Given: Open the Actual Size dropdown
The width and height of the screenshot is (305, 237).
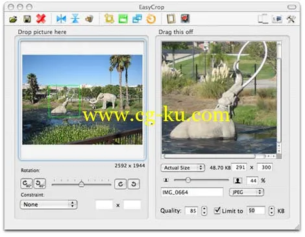Looking at the screenshot, I should (183, 168).
